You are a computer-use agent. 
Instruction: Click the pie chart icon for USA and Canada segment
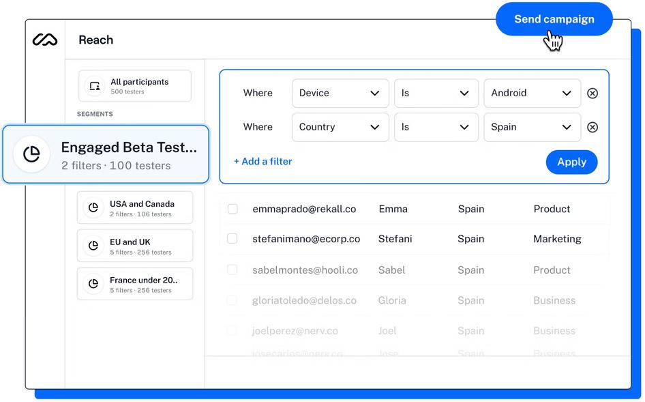tap(93, 207)
